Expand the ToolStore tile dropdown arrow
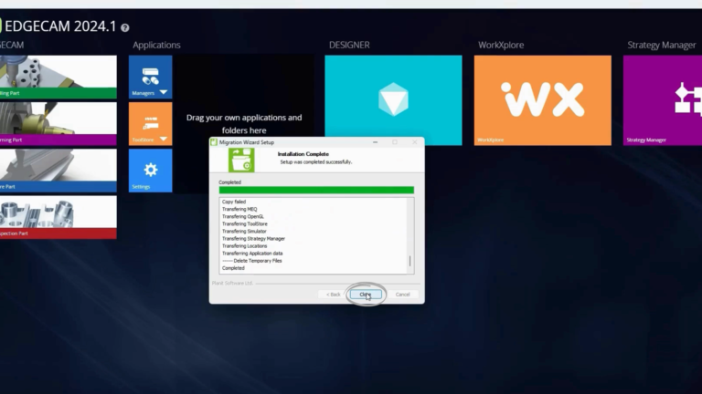This screenshot has width=702, height=394. tap(164, 140)
